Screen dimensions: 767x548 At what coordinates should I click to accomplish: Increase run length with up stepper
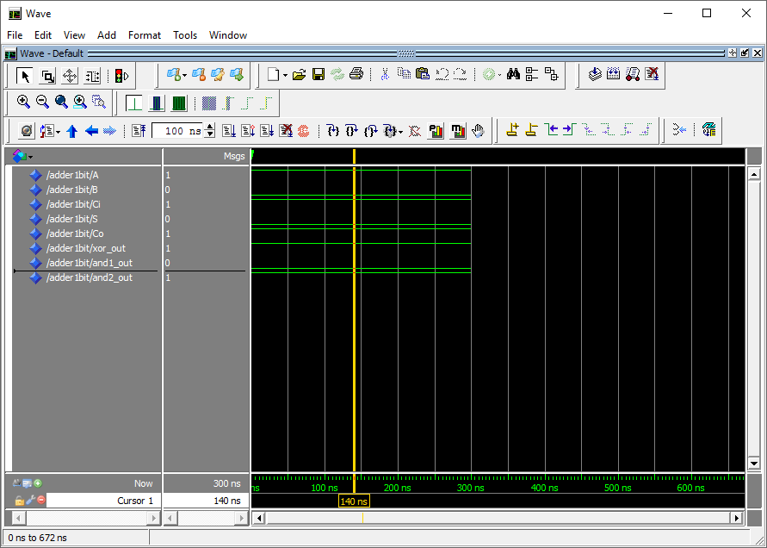coord(210,127)
